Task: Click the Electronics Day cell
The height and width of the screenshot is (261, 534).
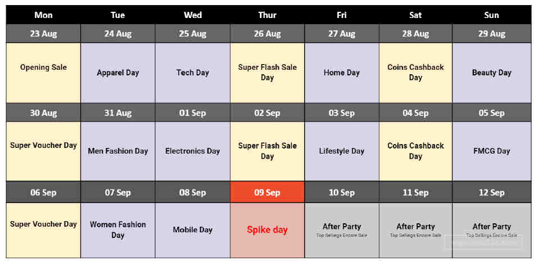Action: pos(192,151)
